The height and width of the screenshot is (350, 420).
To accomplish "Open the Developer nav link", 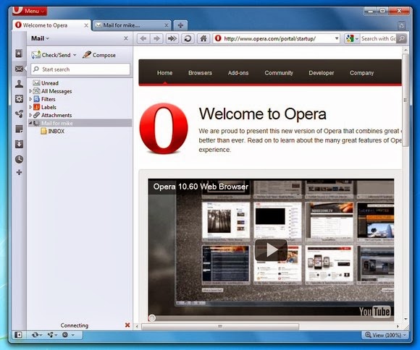I will click(x=322, y=73).
